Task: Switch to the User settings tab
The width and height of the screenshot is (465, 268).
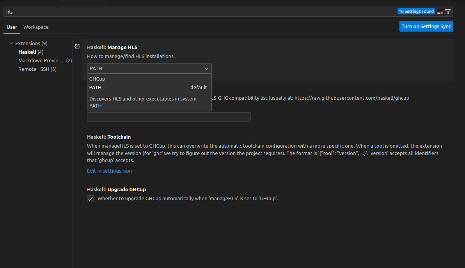Action: click(x=12, y=27)
